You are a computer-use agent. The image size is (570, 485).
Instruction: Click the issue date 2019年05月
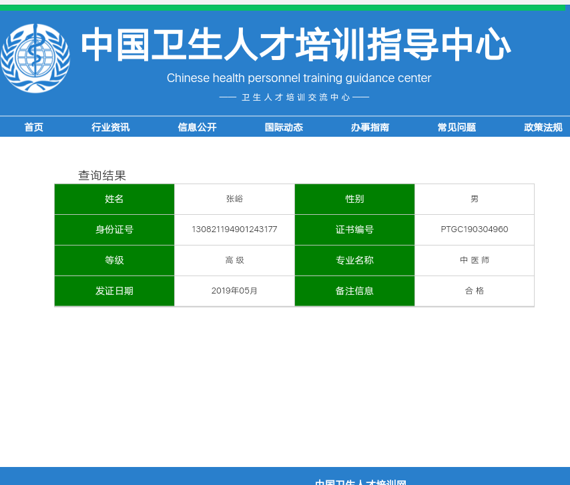point(234,291)
